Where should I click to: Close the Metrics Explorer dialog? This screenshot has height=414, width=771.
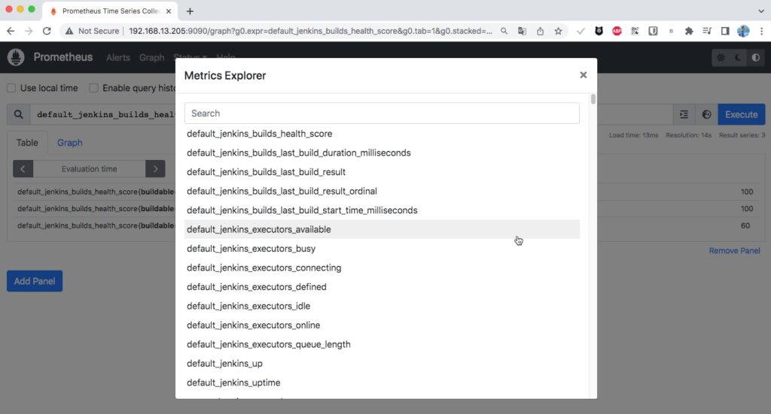click(584, 75)
